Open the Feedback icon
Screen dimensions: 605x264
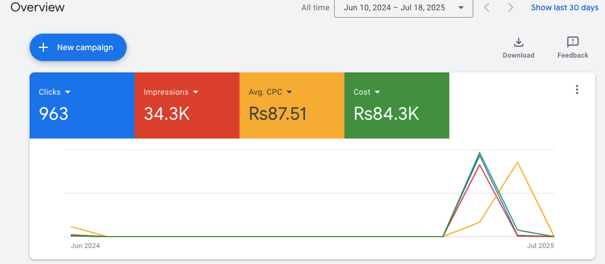572,42
